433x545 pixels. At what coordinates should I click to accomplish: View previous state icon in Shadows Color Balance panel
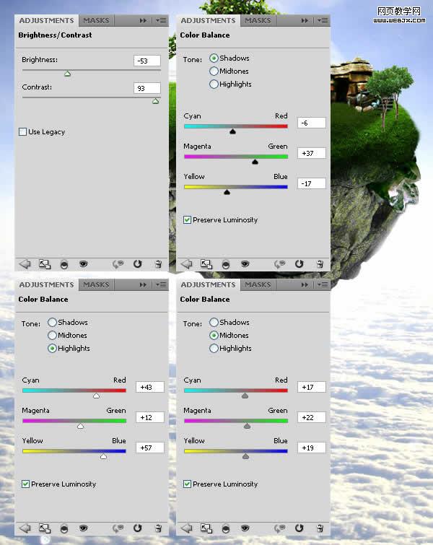[x=280, y=264]
